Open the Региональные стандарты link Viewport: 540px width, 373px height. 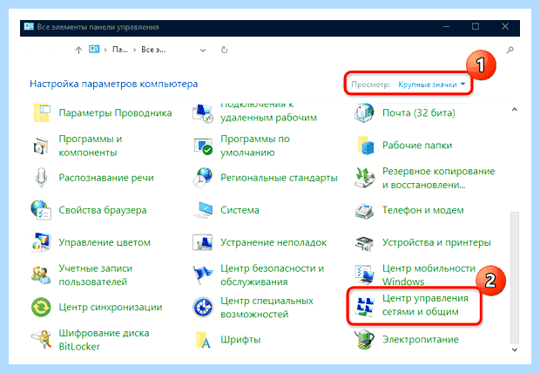coord(279,178)
